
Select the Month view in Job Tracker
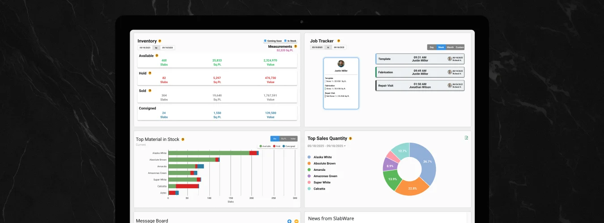point(450,47)
